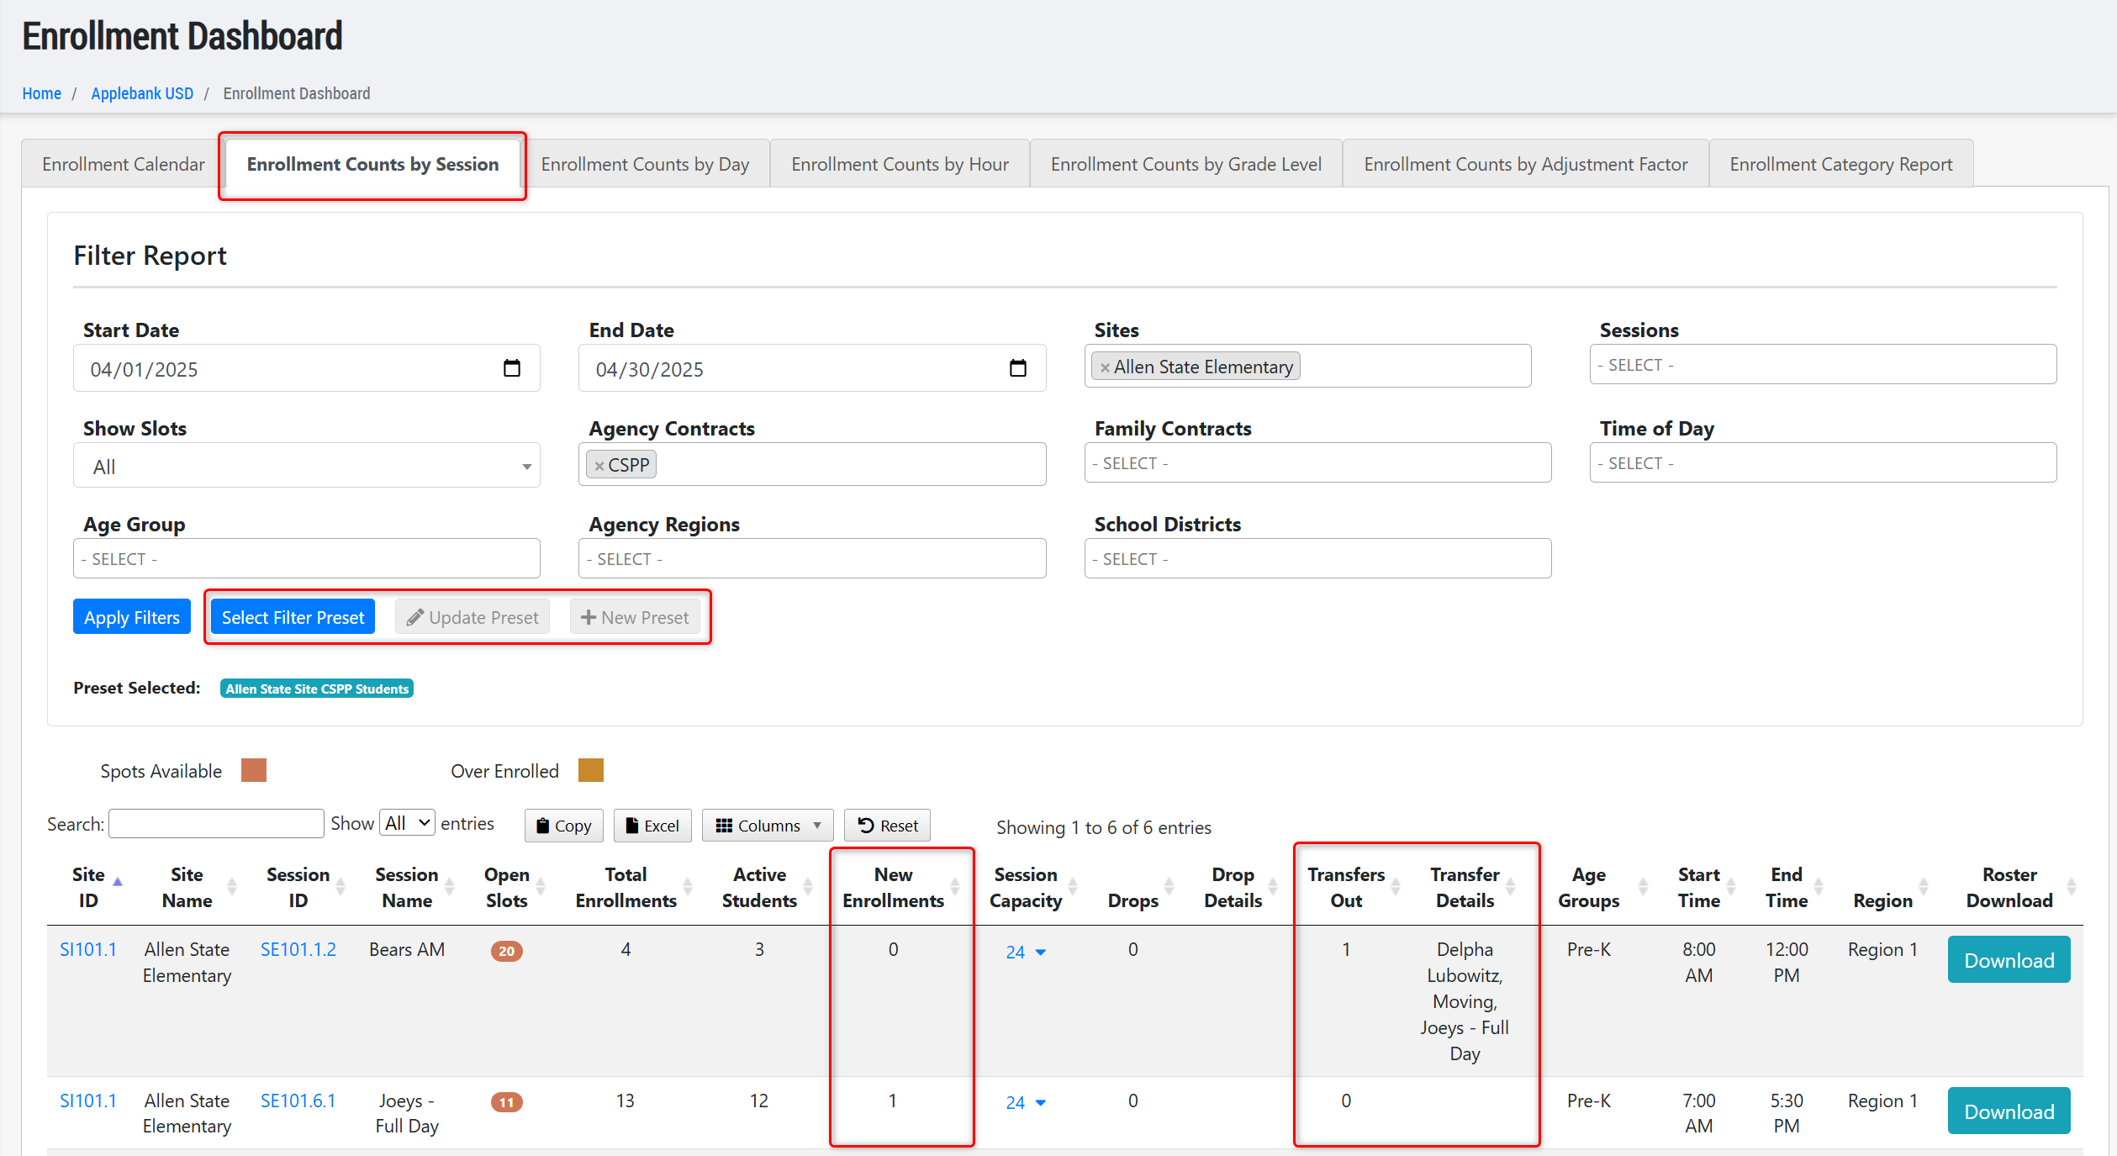Open Start Date calendar picker icon

coord(511,368)
